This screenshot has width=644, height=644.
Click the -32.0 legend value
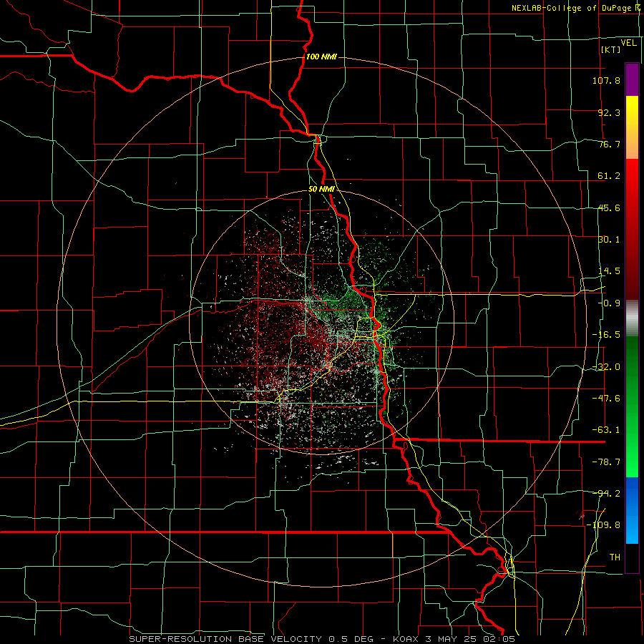[606, 367]
